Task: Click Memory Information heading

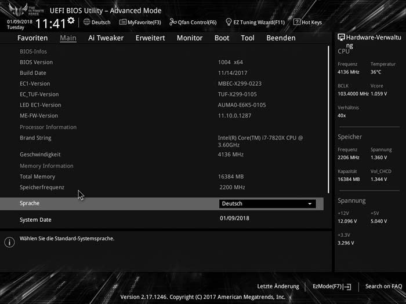Action: [46, 166]
